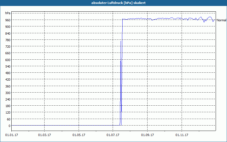The image size is (227, 142).
Task: Click the chart title 'absoluter Luftdruck [hPa] skaliert'
Action: point(118,3)
